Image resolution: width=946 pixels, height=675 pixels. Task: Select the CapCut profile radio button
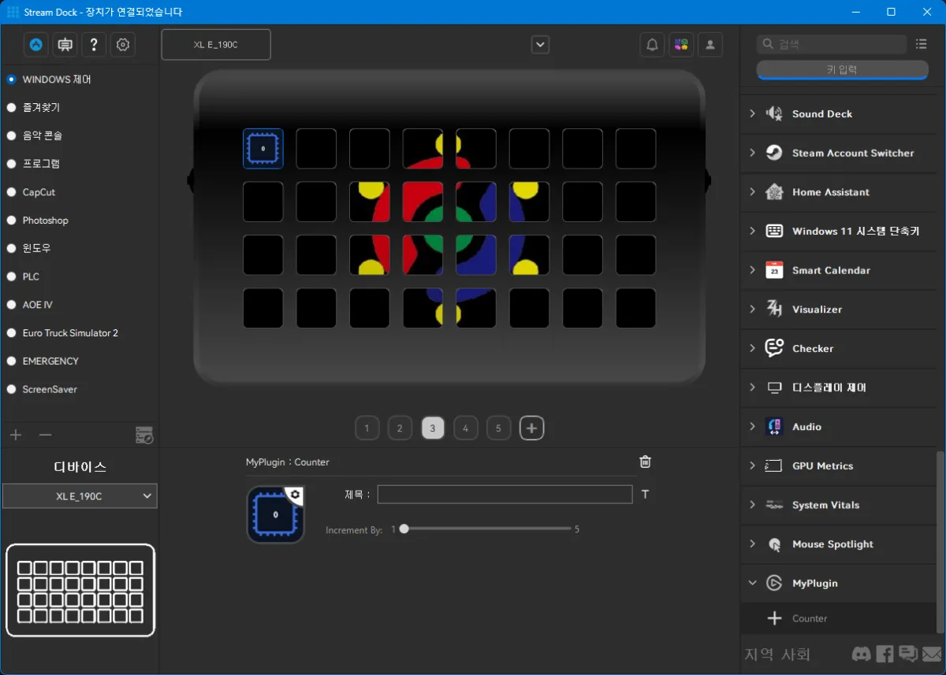[x=12, y=192]
